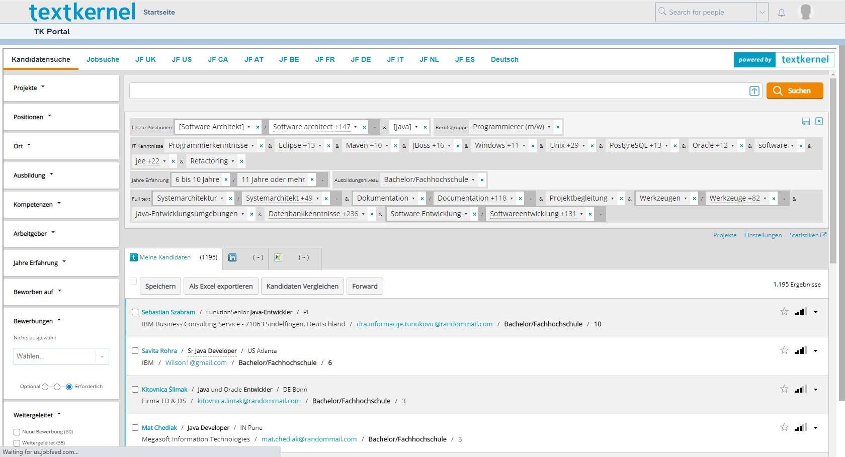
Task: Expand the Arbeitgeber sidebar panel
Action: (x=61, y=234)
